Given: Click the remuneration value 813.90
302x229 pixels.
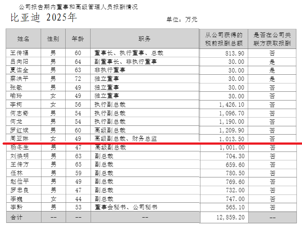Looking at the screenshot, I should (x=235, y=53).
